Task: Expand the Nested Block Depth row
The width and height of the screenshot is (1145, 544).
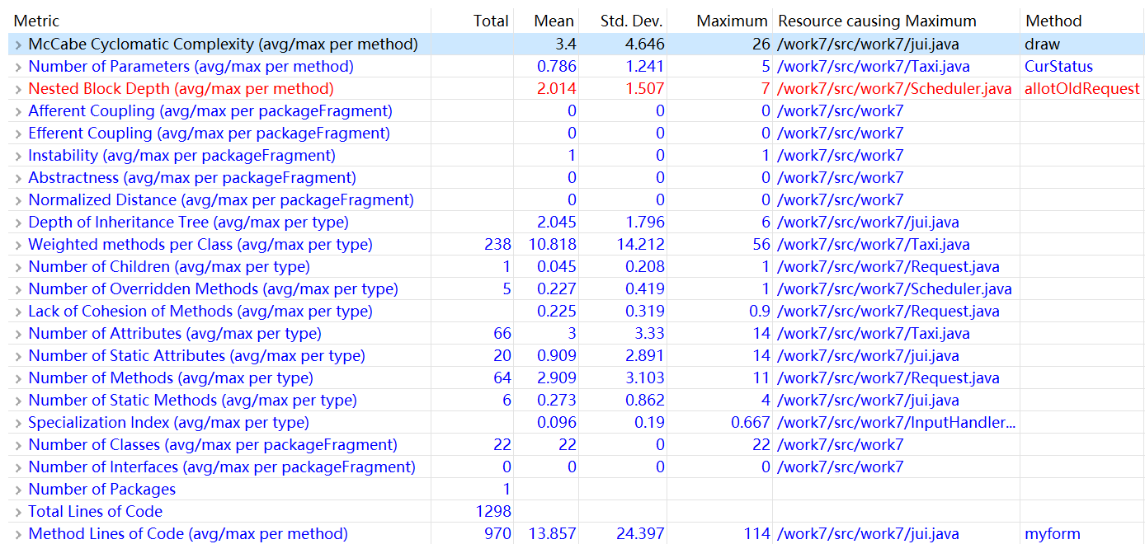Action: 18,89
